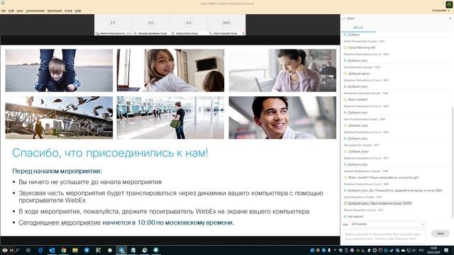Viewport: 454px width, 255px height.
Task: Open the Communicate menu
Action: point(35,11)
